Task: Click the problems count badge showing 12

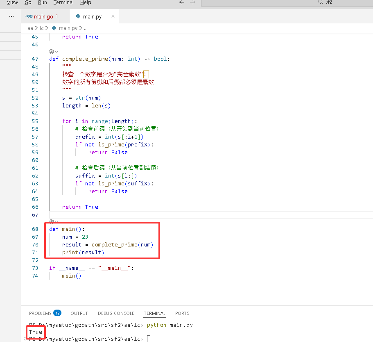Action: (57, 313)
